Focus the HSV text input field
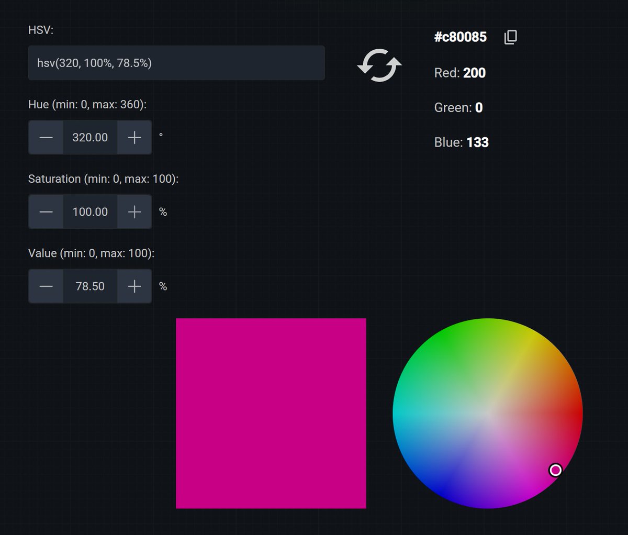Image resolution: width=628 pixels, height=535 pixels. tap(176, 63)
